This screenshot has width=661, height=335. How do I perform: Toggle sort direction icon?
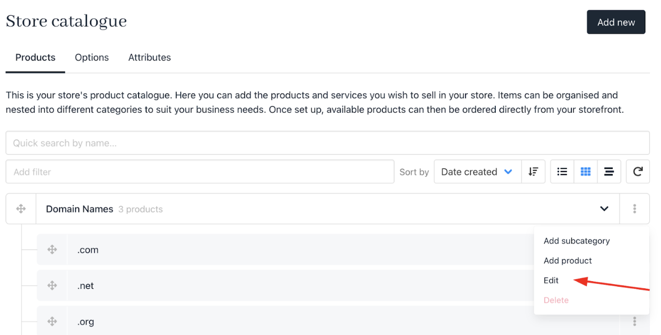coord(533,172)
